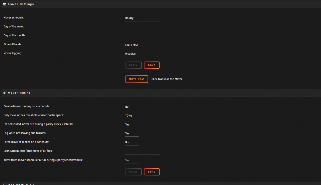This screenshot has height=185, width=321.
Task: Open Disable Mover running on a schedule dropdown
Action: click(132, 107)
